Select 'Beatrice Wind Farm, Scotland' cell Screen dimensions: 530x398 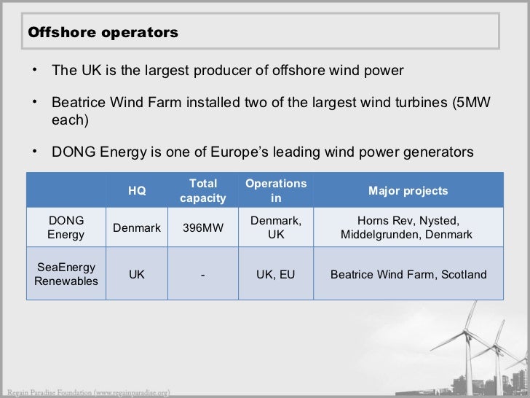point(408,273)
